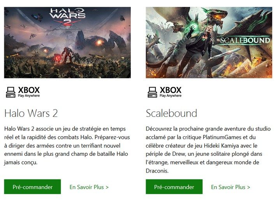This screenshot has width=276, height=201.
Task: Click the Halo Wars 2 description paragraph
Action: tap(67, 146)
